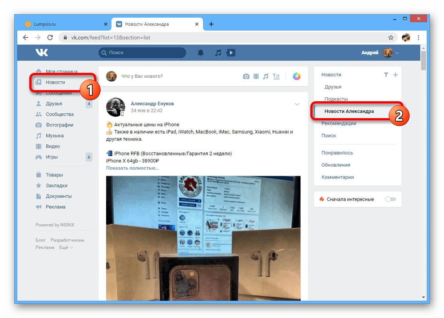Click the article text icon in post box
The image size is (444, 318).
276,76
